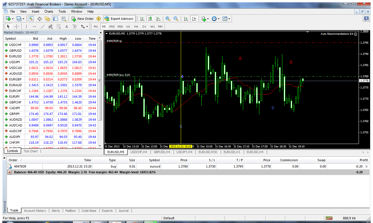Select the Cursor arrow tool

coord(8,26)
